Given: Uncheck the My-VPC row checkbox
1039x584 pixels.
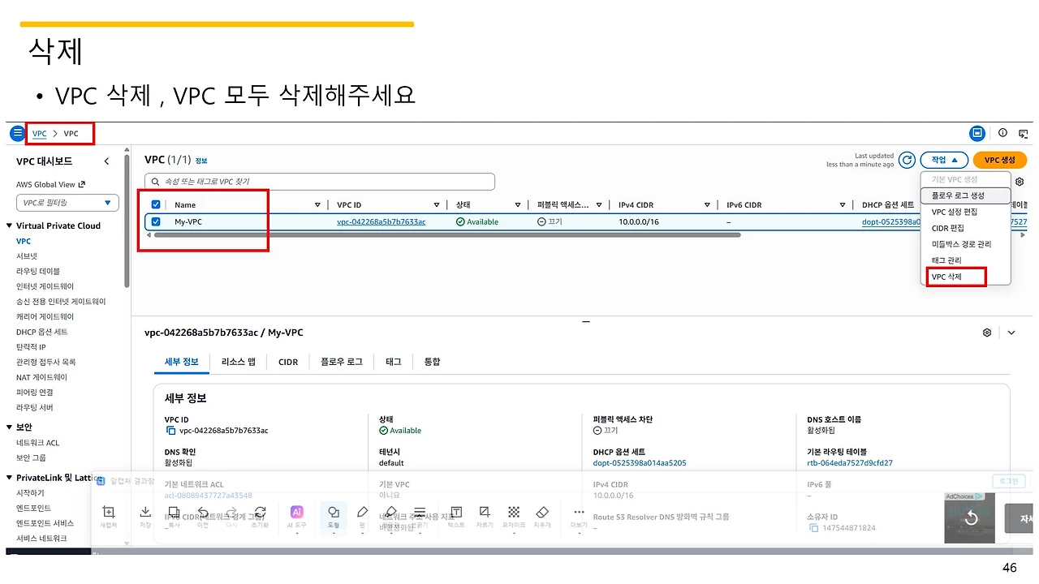Looking at the screenshot, I should pos(156,221).
